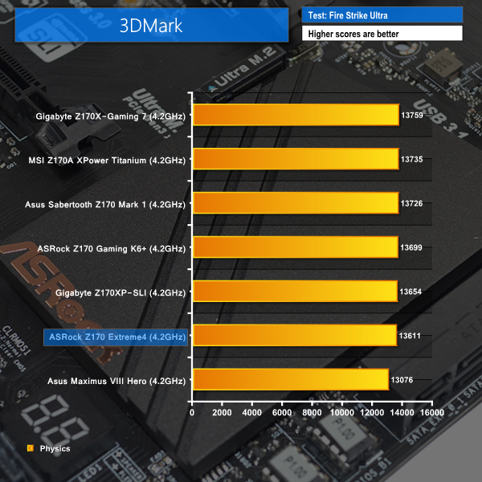This screenshot has height=482, width=482.
Task: Click the bar for ASRock Z170 Gaming K6+
Action: [296, 247]
